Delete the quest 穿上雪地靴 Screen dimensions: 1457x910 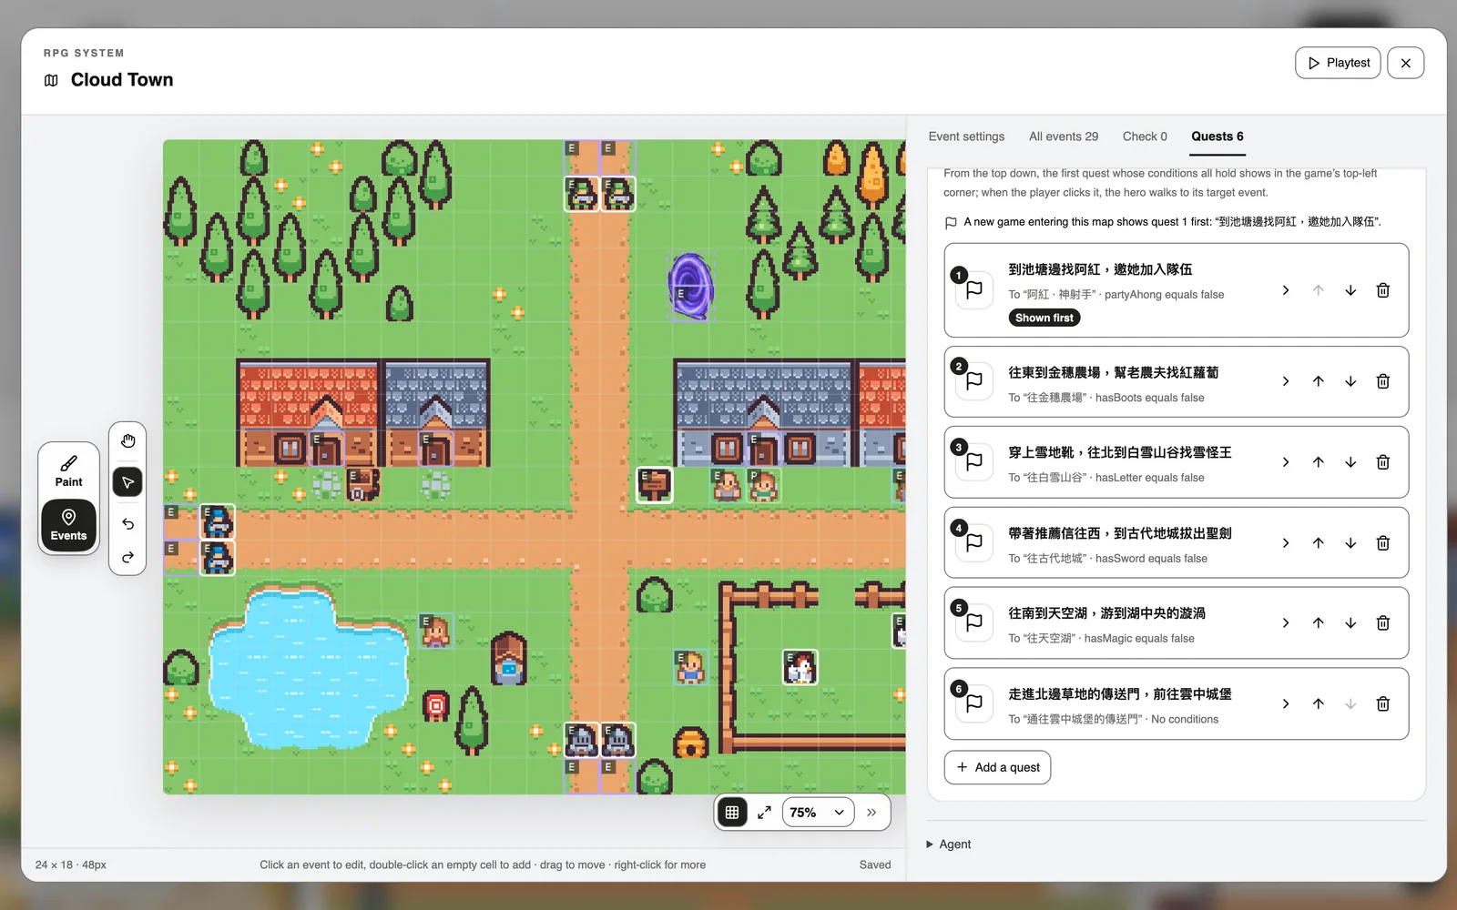click(1382, 462)
